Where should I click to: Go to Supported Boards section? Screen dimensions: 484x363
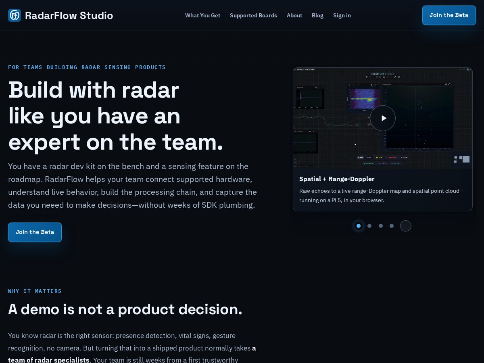(253, 15)
